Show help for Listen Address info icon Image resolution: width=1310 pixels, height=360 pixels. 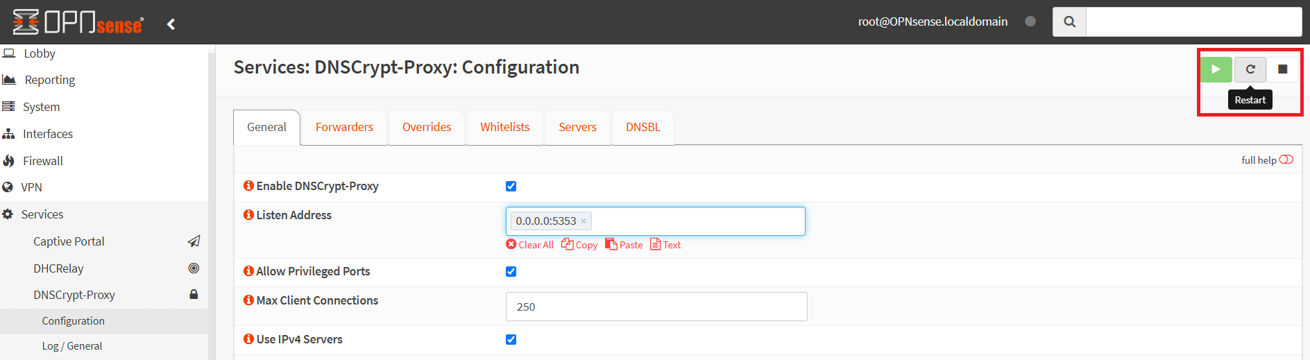click(248, 215)
